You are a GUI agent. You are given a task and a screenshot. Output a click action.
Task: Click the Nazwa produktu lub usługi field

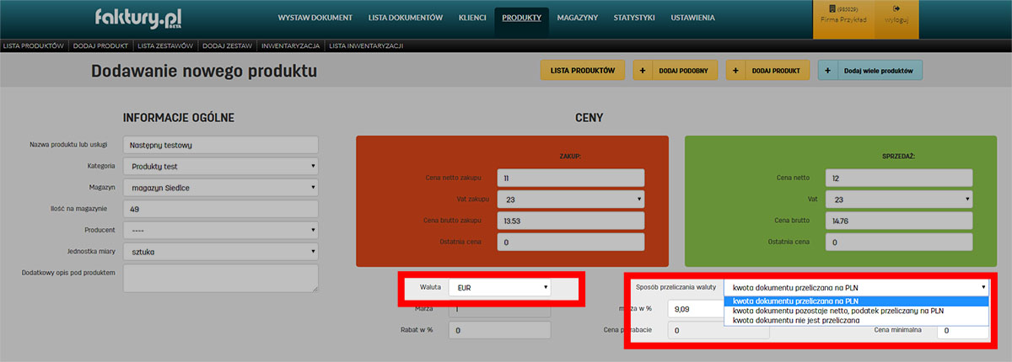[x=221, y=146]
